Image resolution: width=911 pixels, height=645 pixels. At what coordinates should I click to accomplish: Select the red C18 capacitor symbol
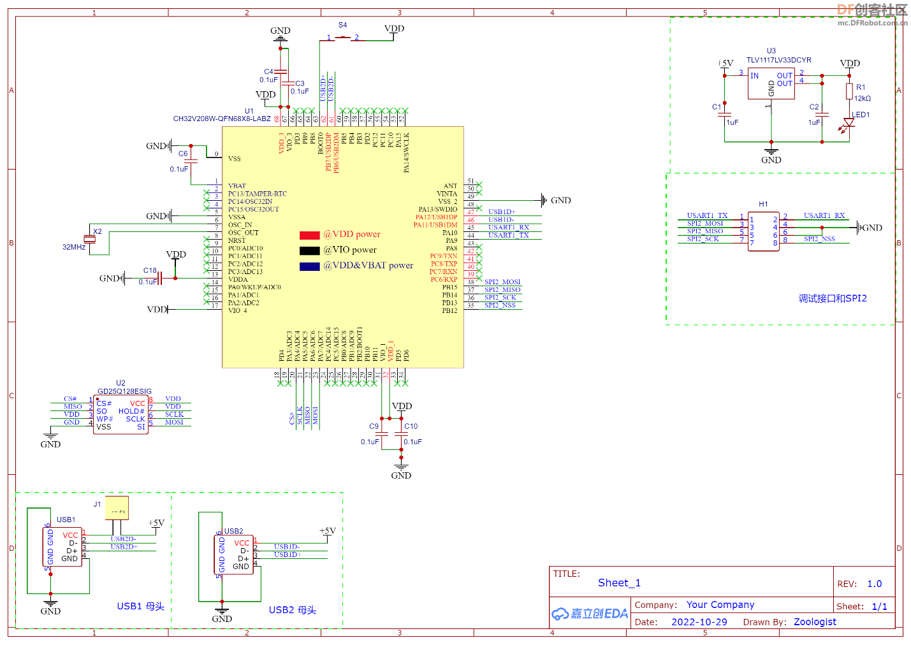click(x=159, y=279)
